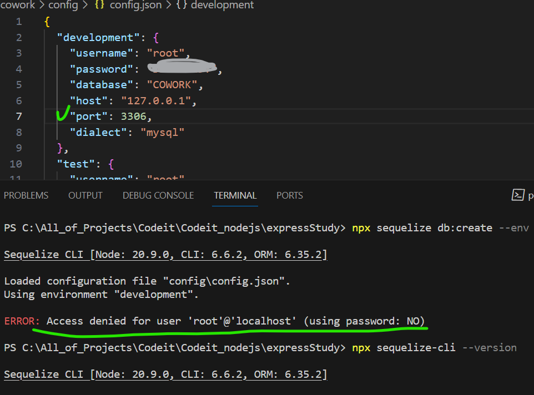Click the JSON braces icon before config.json
This screenshot has width=534, height=395.
tap(99, 5)
